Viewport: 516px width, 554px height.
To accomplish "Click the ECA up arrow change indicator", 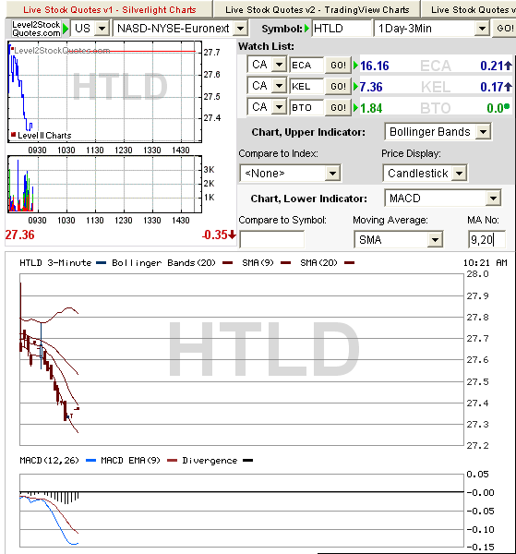I will point(508,66).
